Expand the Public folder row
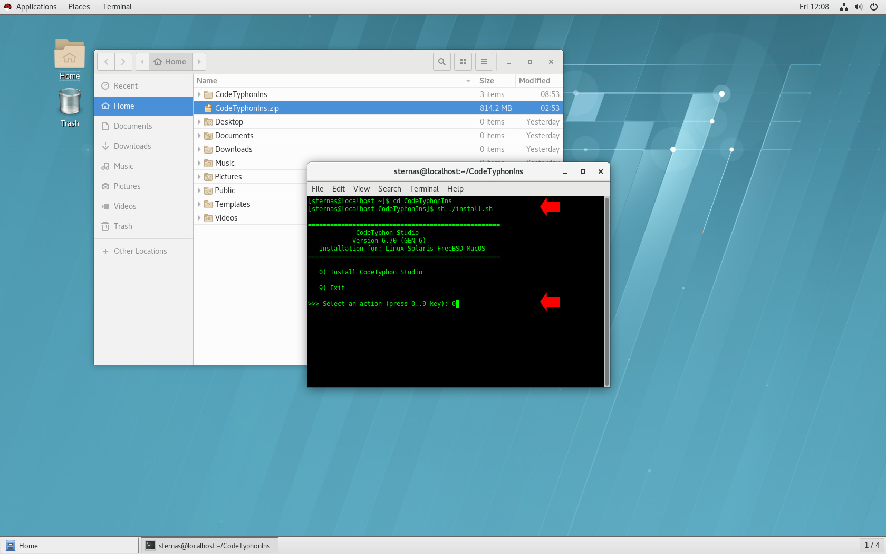 pyautogui.click(x=199, y=190)
